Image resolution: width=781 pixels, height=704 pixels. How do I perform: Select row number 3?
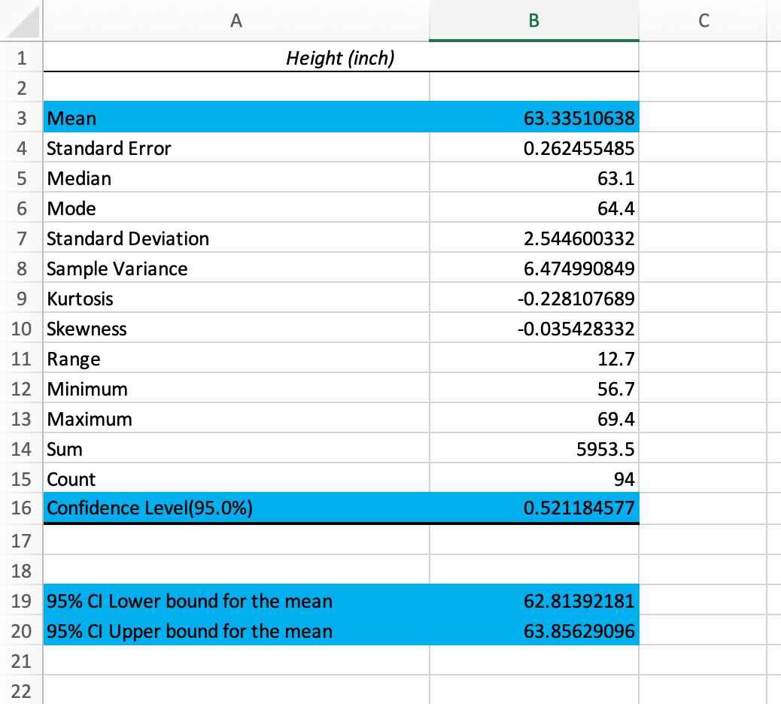click(x=22, y=117)
